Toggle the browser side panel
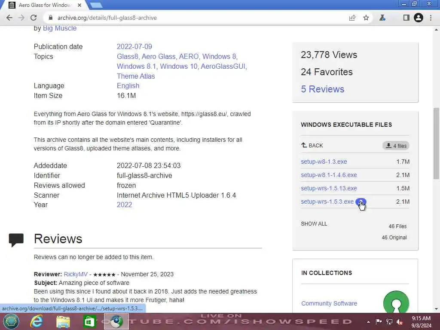The image size is (440, 330). [x=406, y=18]
